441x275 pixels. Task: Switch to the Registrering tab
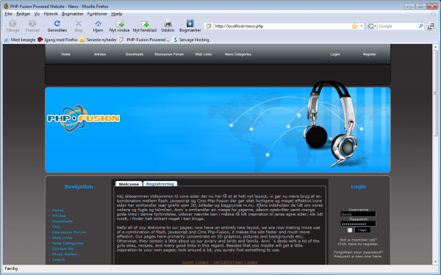click(160, 184)
